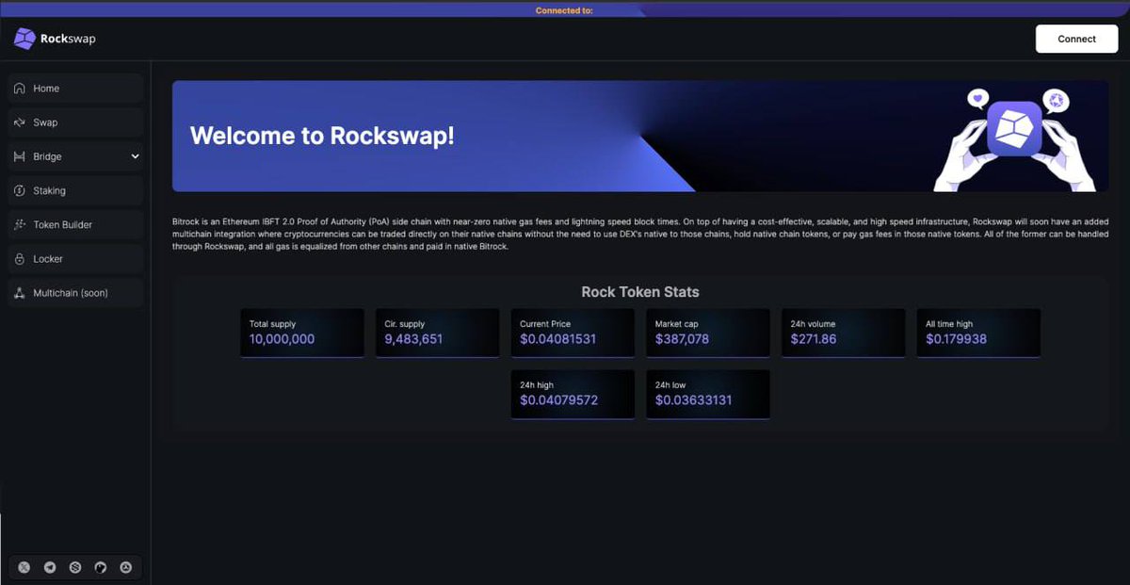Click the last social icon in sidebar footer
Image resolution: width=1130 pixels, height=585 pixels.
126,568
